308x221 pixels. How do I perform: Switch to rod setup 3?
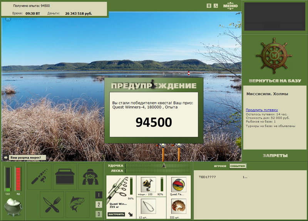[99, 214]
